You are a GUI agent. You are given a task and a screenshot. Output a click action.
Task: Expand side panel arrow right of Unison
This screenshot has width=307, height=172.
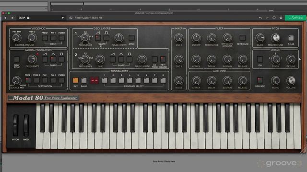(x=300, y=59)
